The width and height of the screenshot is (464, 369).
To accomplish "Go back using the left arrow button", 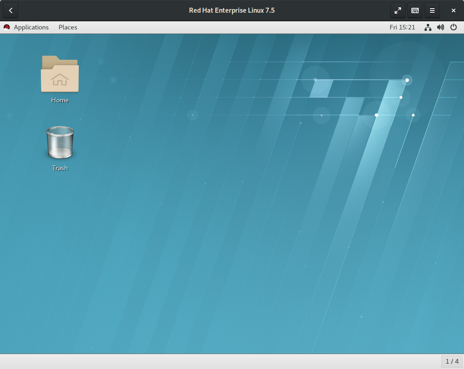I will (x=11, y=11).
